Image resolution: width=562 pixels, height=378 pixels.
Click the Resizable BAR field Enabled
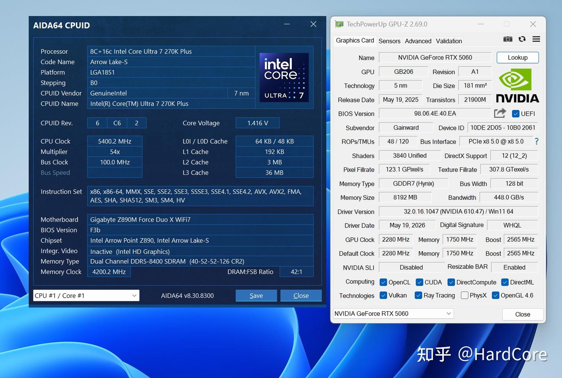pyautogui.click(x=514, y=267)
